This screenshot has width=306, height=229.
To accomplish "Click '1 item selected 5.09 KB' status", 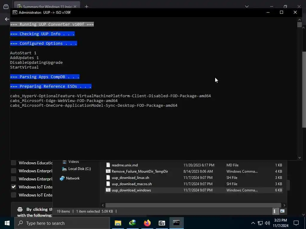I will click(94, 211).
